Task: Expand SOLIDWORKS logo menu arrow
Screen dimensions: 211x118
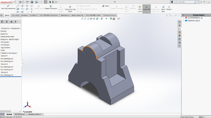Action: pyautogui.click(x=14, y=2)
